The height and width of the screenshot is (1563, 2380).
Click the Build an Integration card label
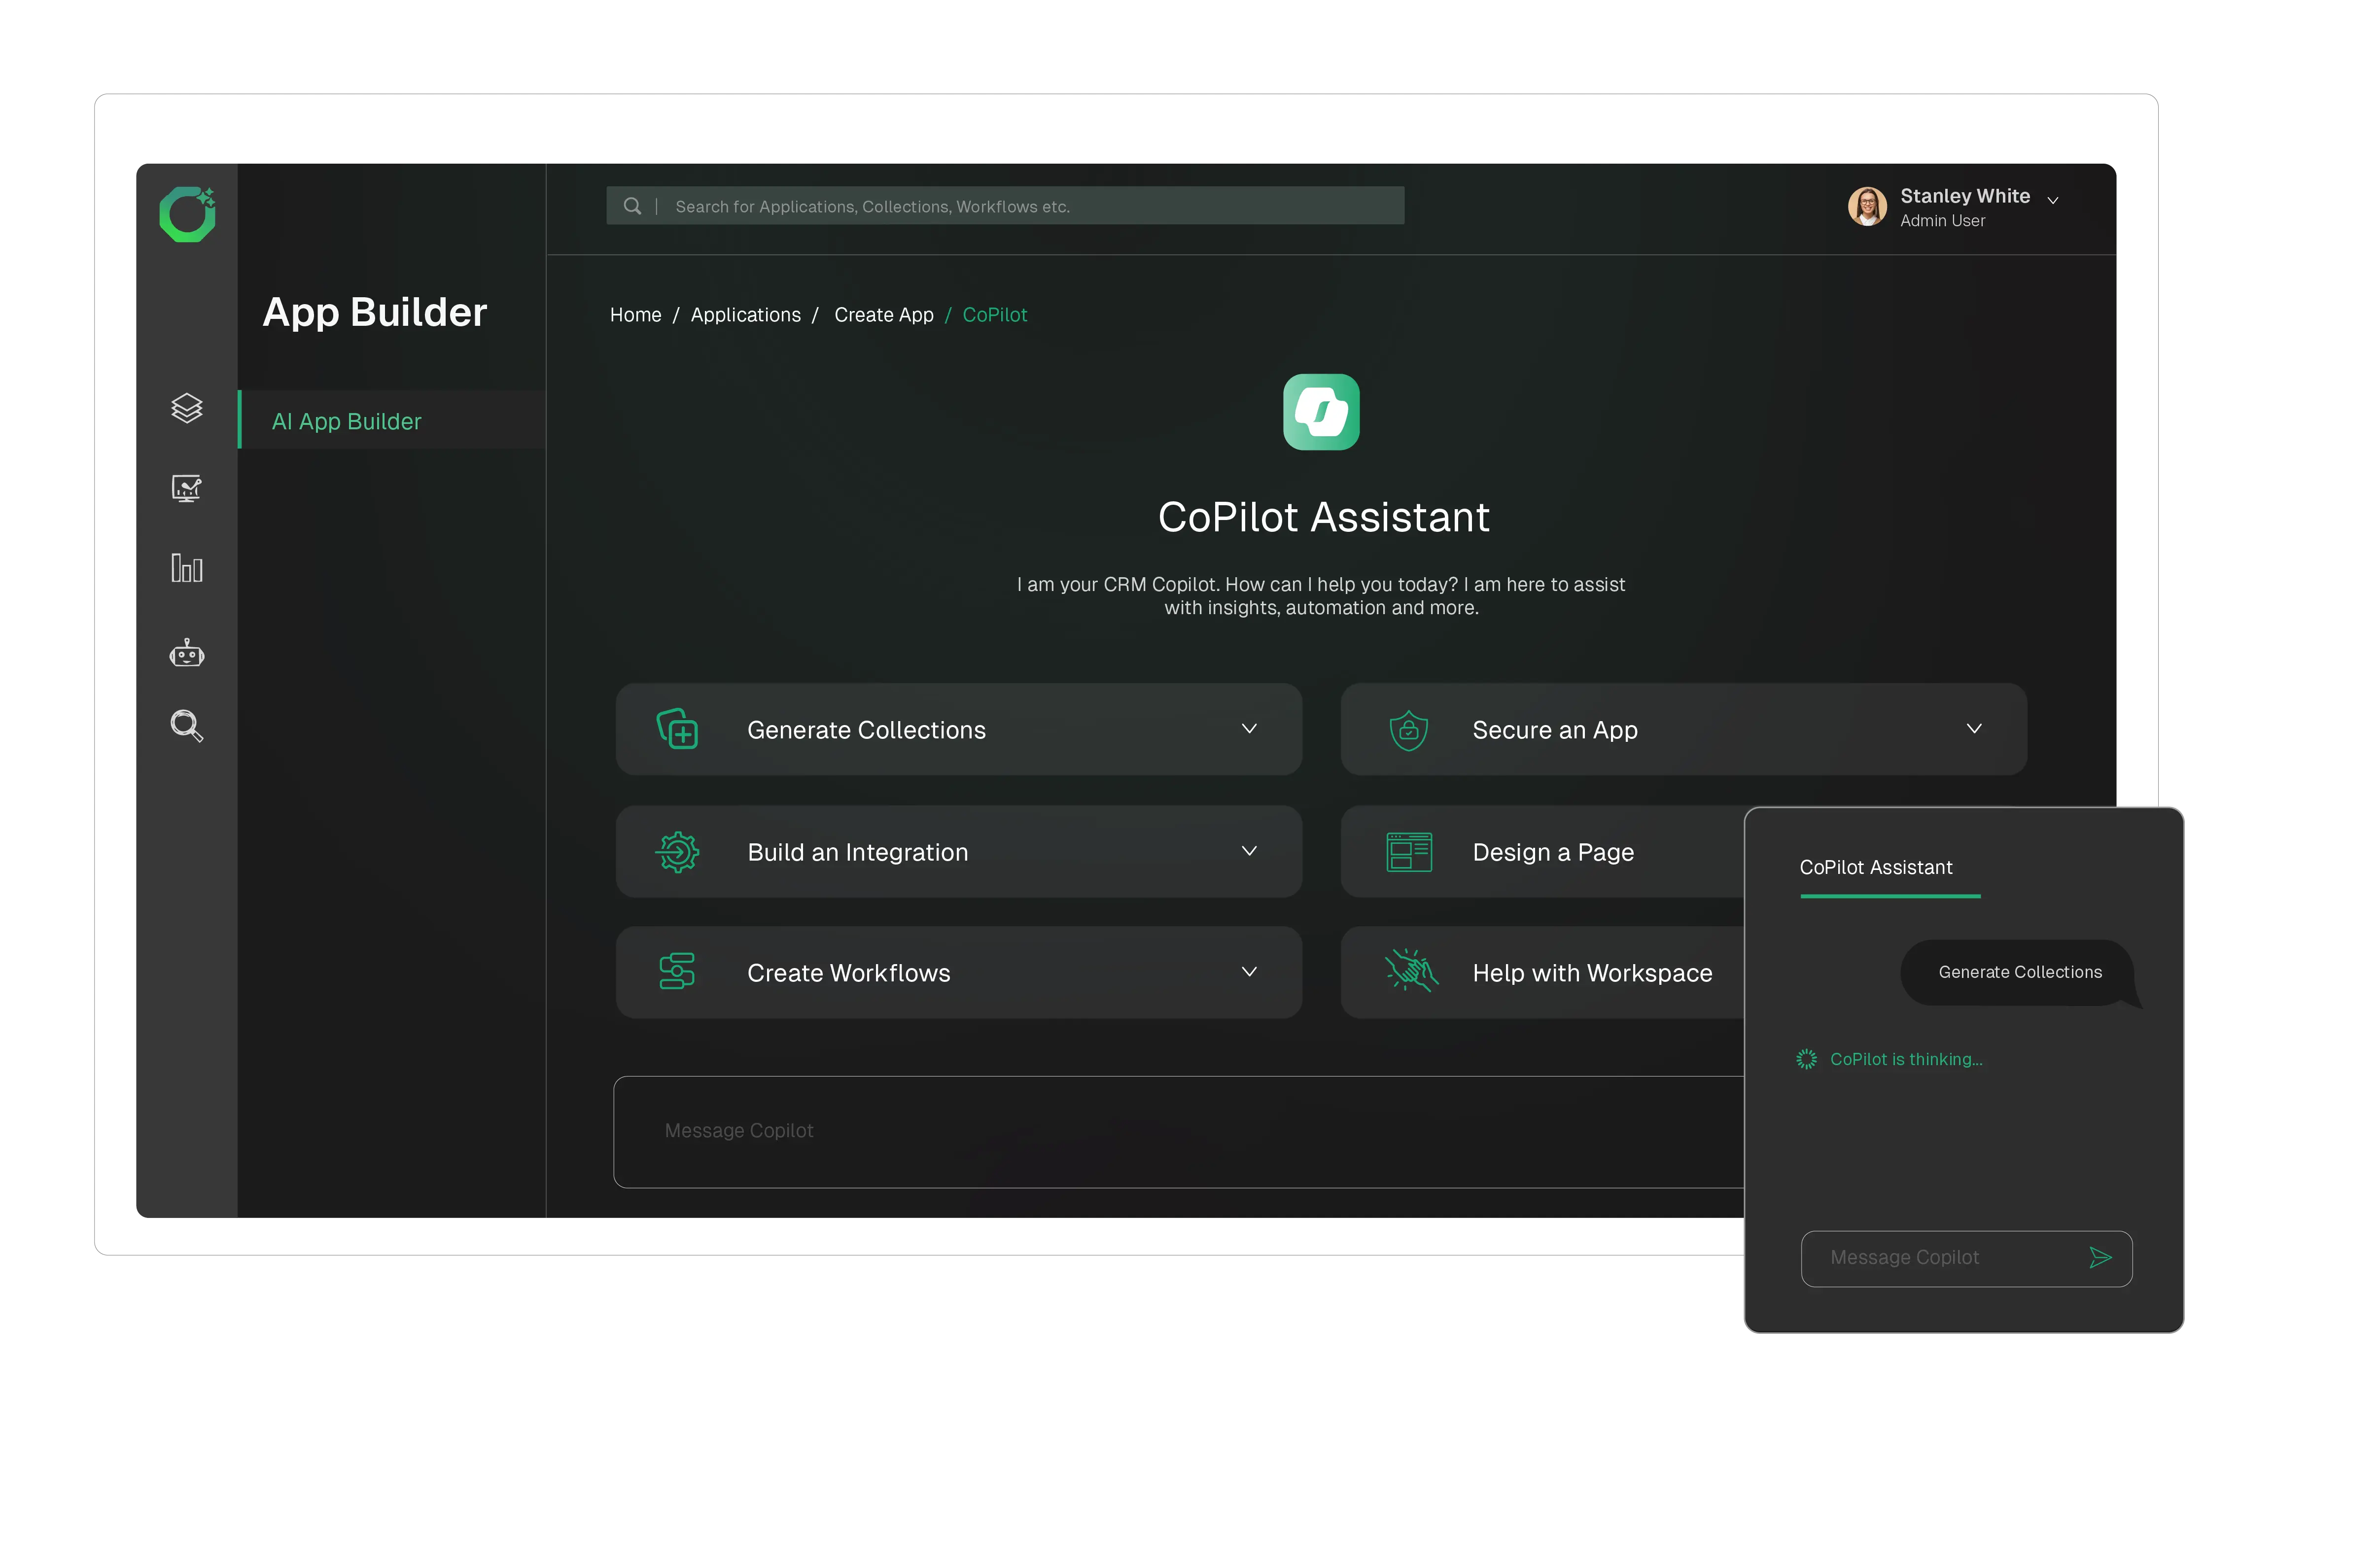[858, 852]
